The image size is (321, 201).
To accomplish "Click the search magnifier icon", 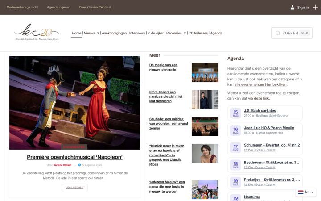I will (278, 33).
